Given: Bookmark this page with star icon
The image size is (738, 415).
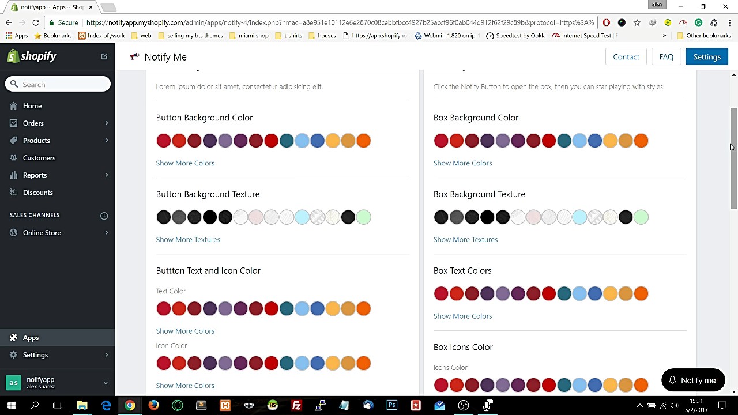Looking at the screenshot, I should 637,22.
